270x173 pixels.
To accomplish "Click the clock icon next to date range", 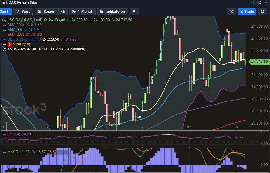I will point(4,49).
